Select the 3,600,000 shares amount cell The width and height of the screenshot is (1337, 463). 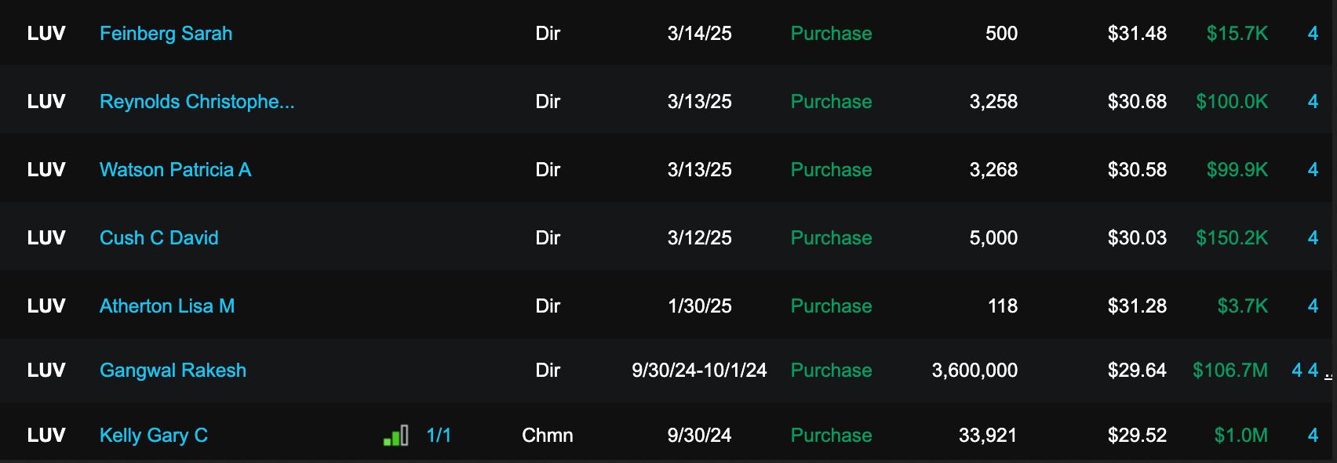click(x=975, y=371)
